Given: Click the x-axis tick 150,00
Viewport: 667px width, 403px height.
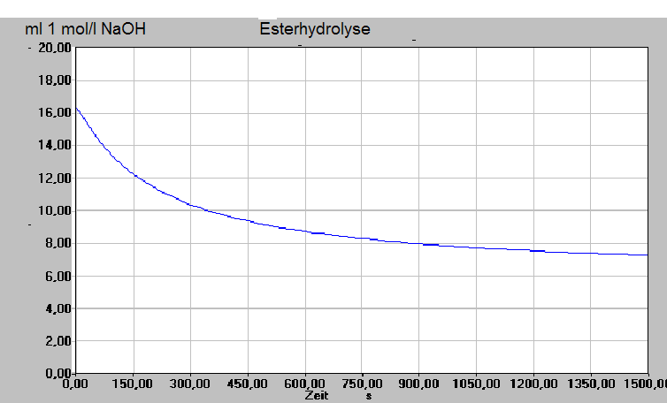Looking at the screenshot, I should point(133,384).
